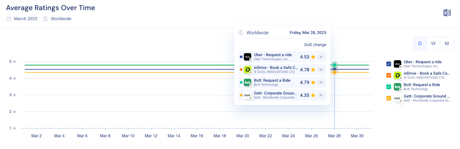460x149 pixels.
Task: Click the Gett icon in tooltip
Action: tap(248, 95)
